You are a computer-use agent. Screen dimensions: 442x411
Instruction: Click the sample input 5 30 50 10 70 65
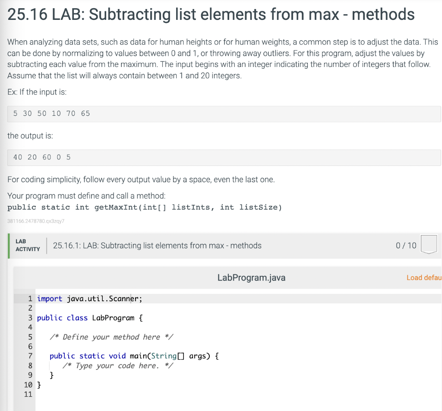52,114
